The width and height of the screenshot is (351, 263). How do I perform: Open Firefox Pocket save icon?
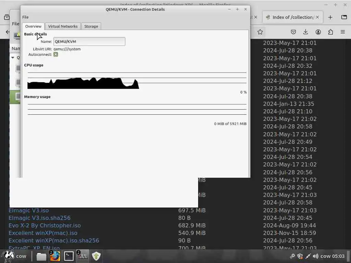(x=293, y=32)
